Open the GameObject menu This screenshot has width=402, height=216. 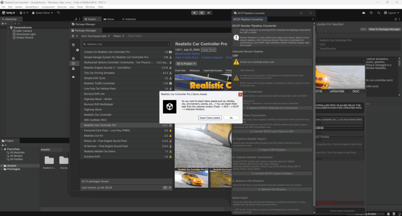click(32, 7)
